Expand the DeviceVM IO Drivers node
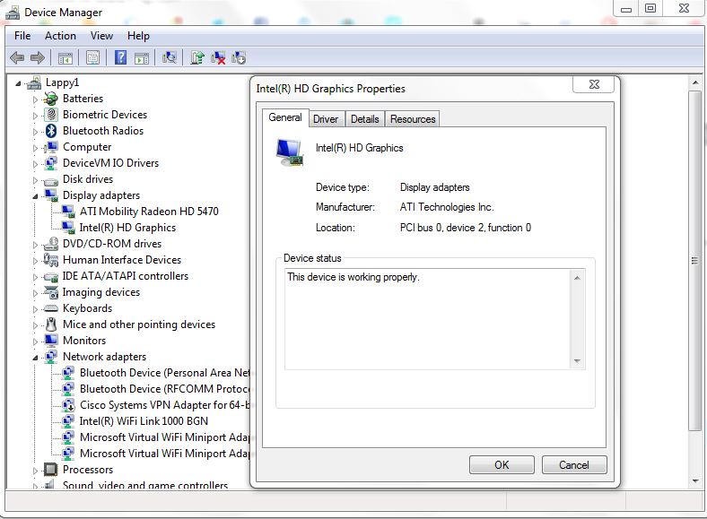The height and width of the screenshot is (519, 707). (x=35, y=164)
